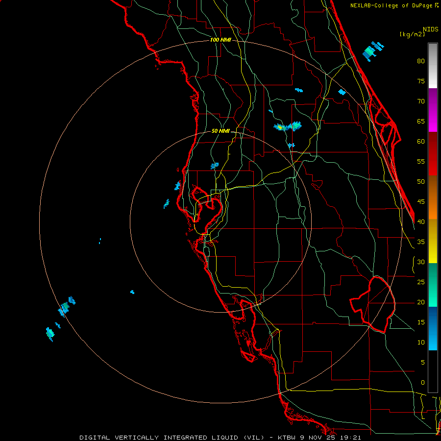The height and width of the screenshot is (441, 441).
Task: Click the '45' value on the color scale
Action: click(421, 202)
